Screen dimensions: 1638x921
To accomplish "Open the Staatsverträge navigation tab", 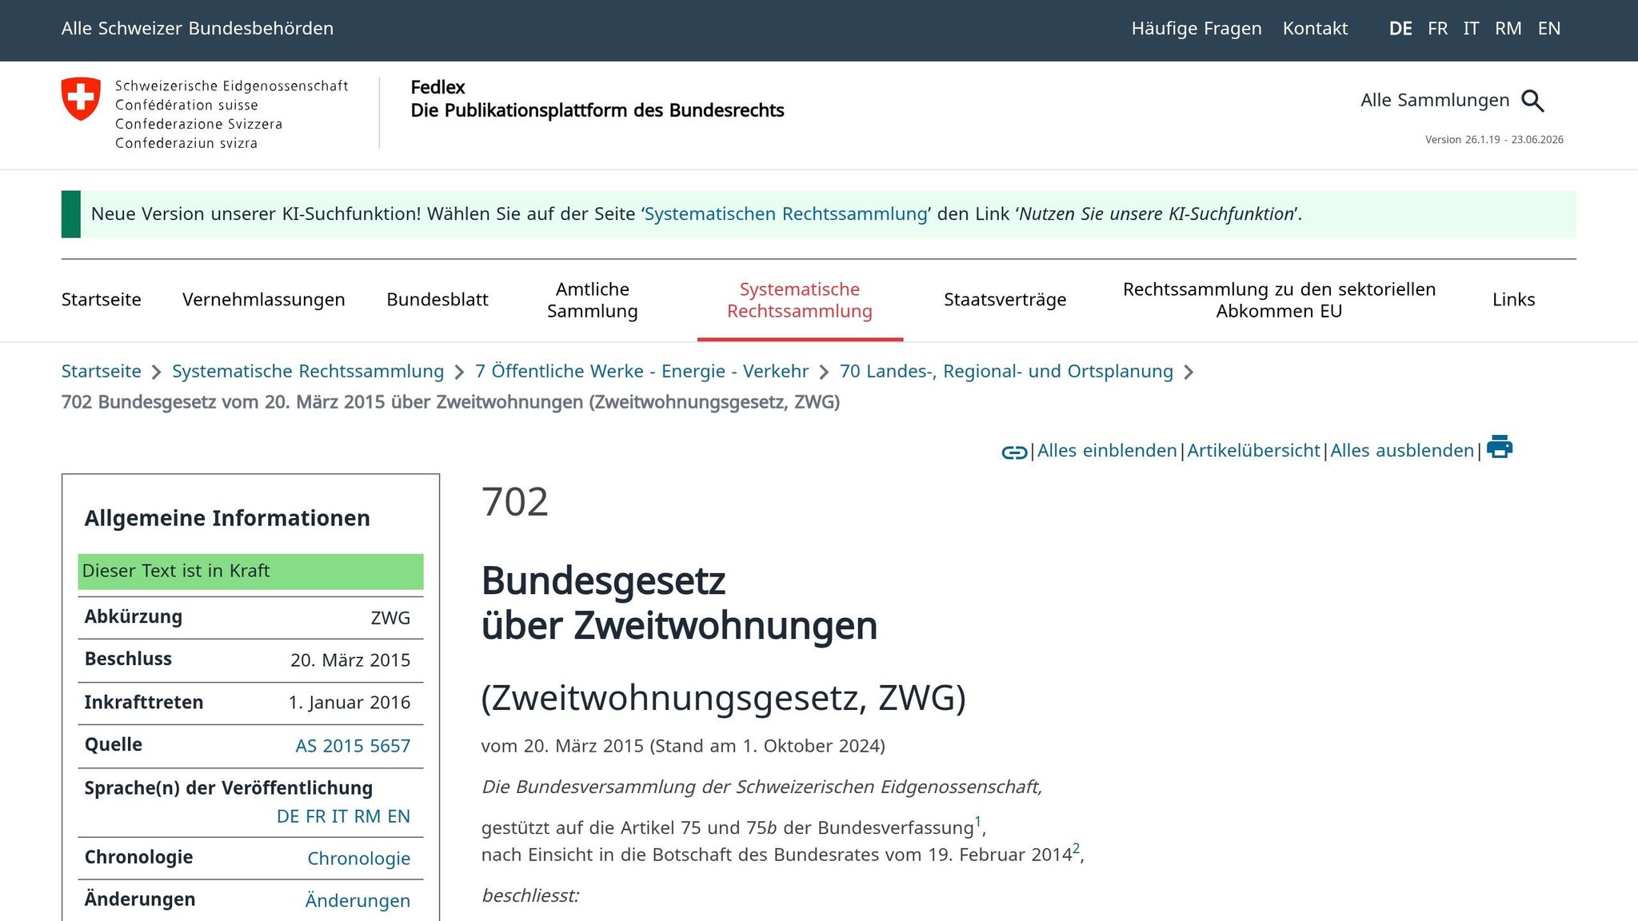I will tap(1005, 300).
